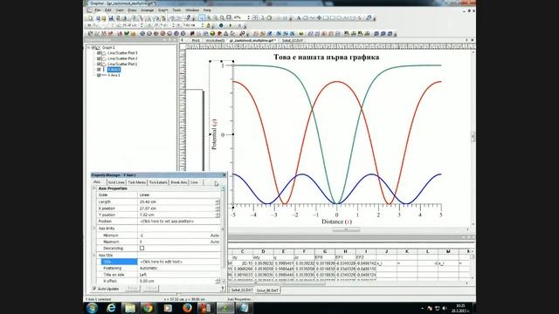Screen dimensions: 559x314
Task: Open Internet Explorer from the taskbar
Action: pos(111,308)
